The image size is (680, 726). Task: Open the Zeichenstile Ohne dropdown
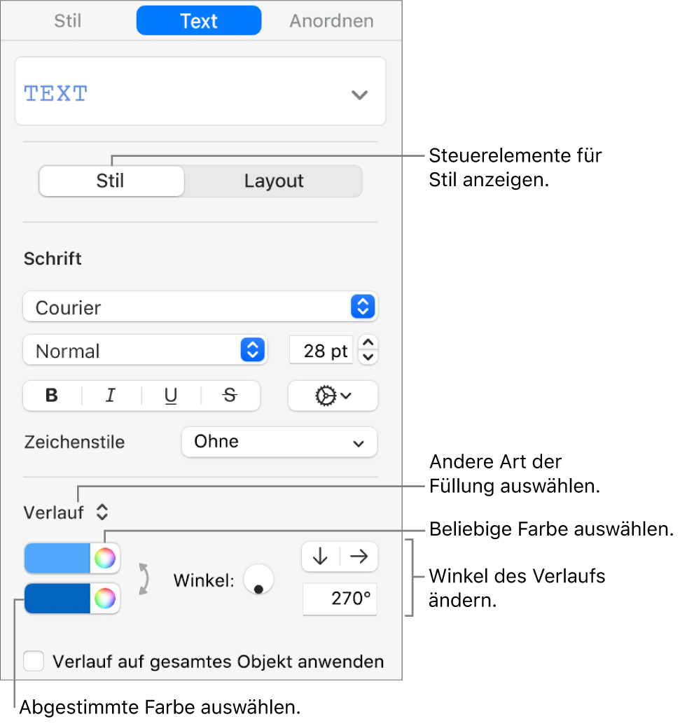tap(279, 442)
